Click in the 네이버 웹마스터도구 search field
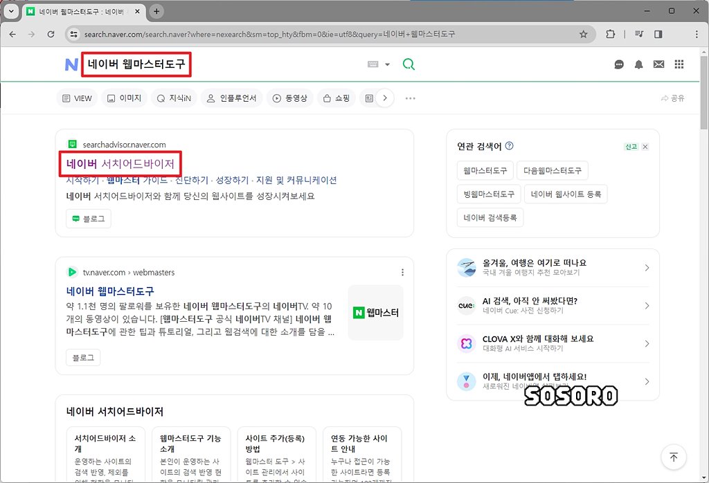The width and height of the screenshot is (709, 483). point(136,64)
